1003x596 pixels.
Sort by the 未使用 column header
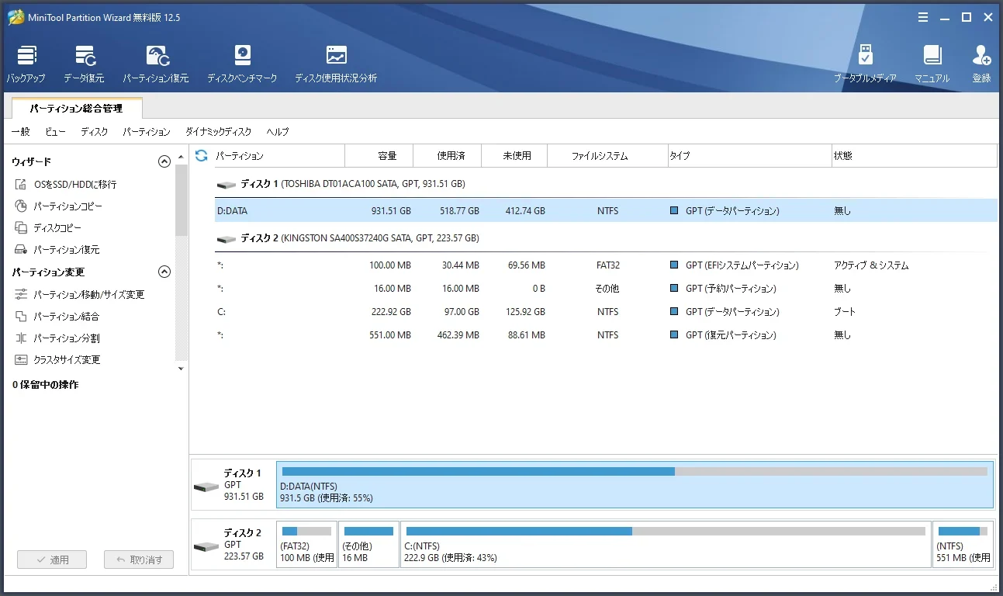pos(514,156)
